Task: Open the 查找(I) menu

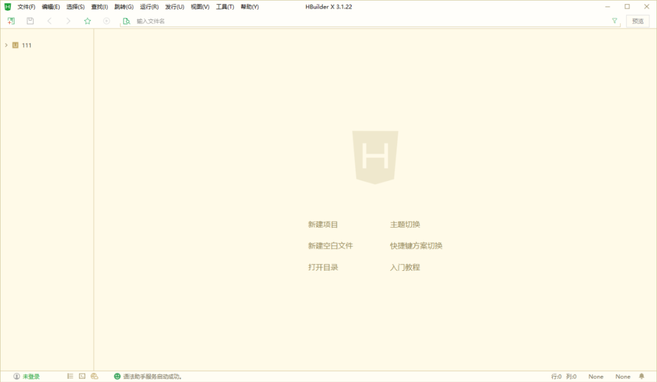Action: click(99, 7)
